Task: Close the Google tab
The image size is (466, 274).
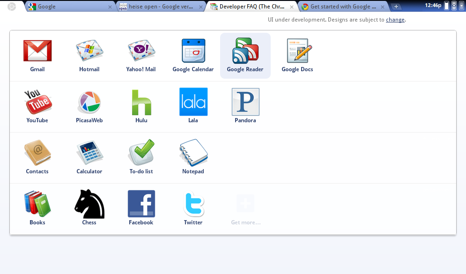Action: [x=110, y=7]
